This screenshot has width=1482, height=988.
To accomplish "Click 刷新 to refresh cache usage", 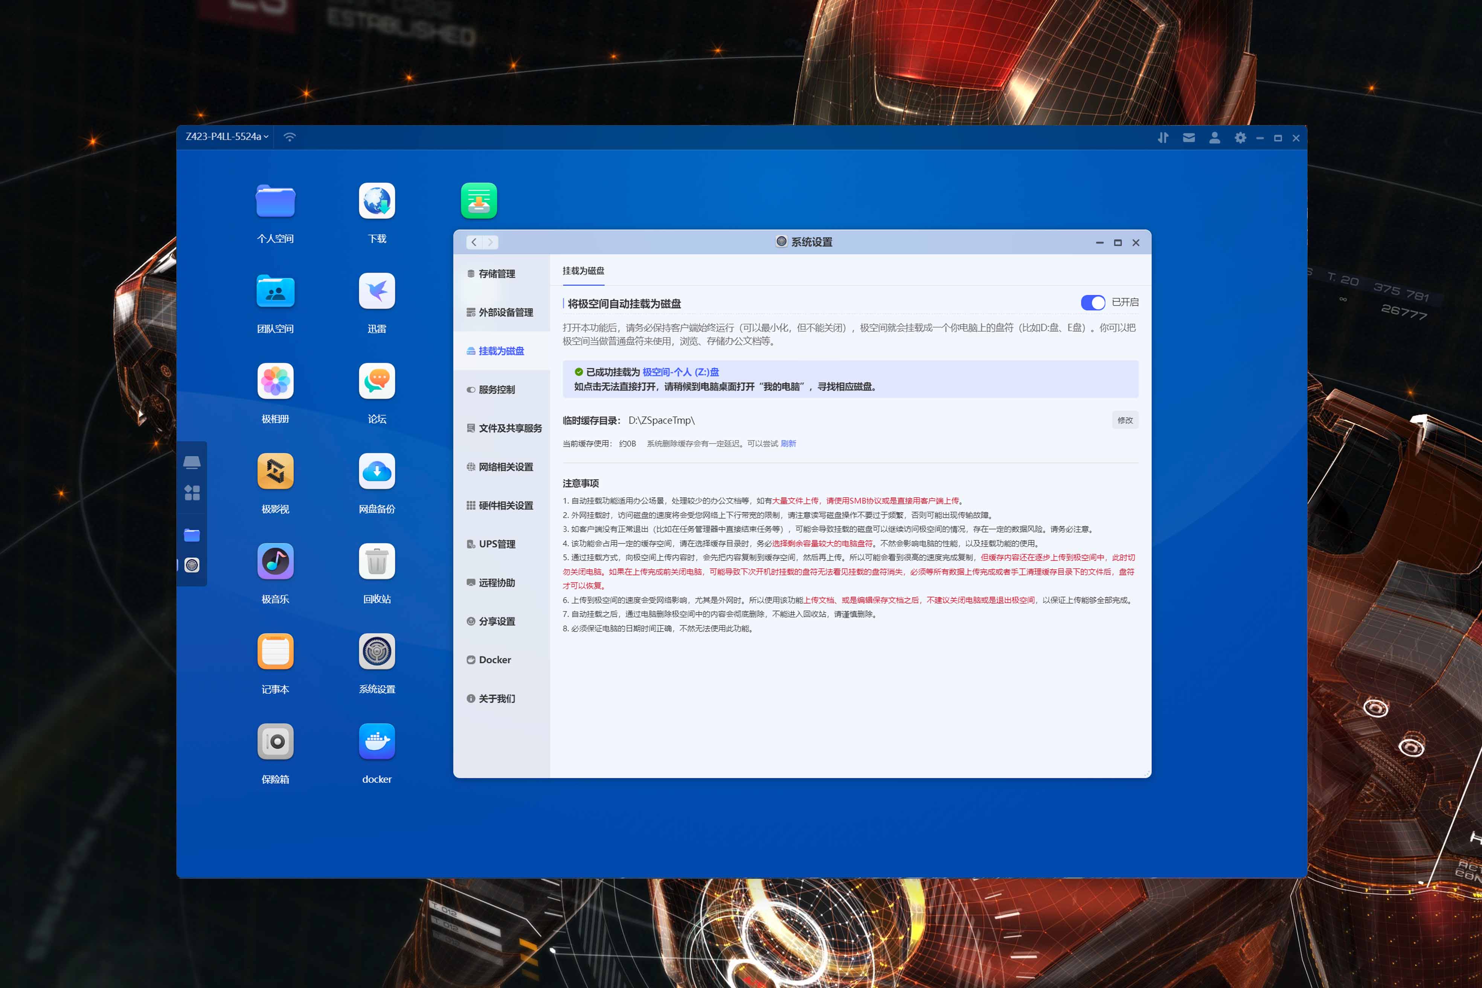I will 788,444.
